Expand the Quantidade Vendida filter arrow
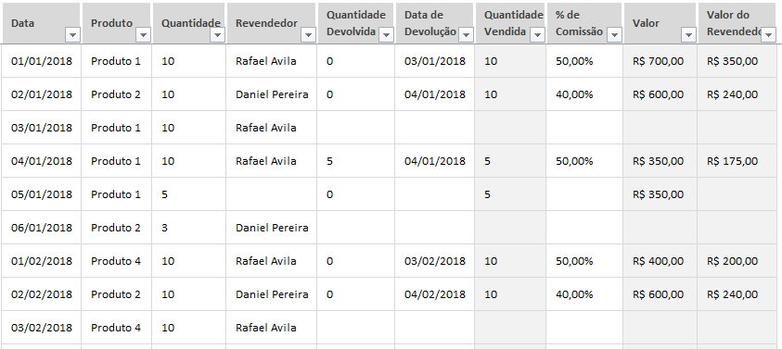782x349 pixels. tap(537, 35)
